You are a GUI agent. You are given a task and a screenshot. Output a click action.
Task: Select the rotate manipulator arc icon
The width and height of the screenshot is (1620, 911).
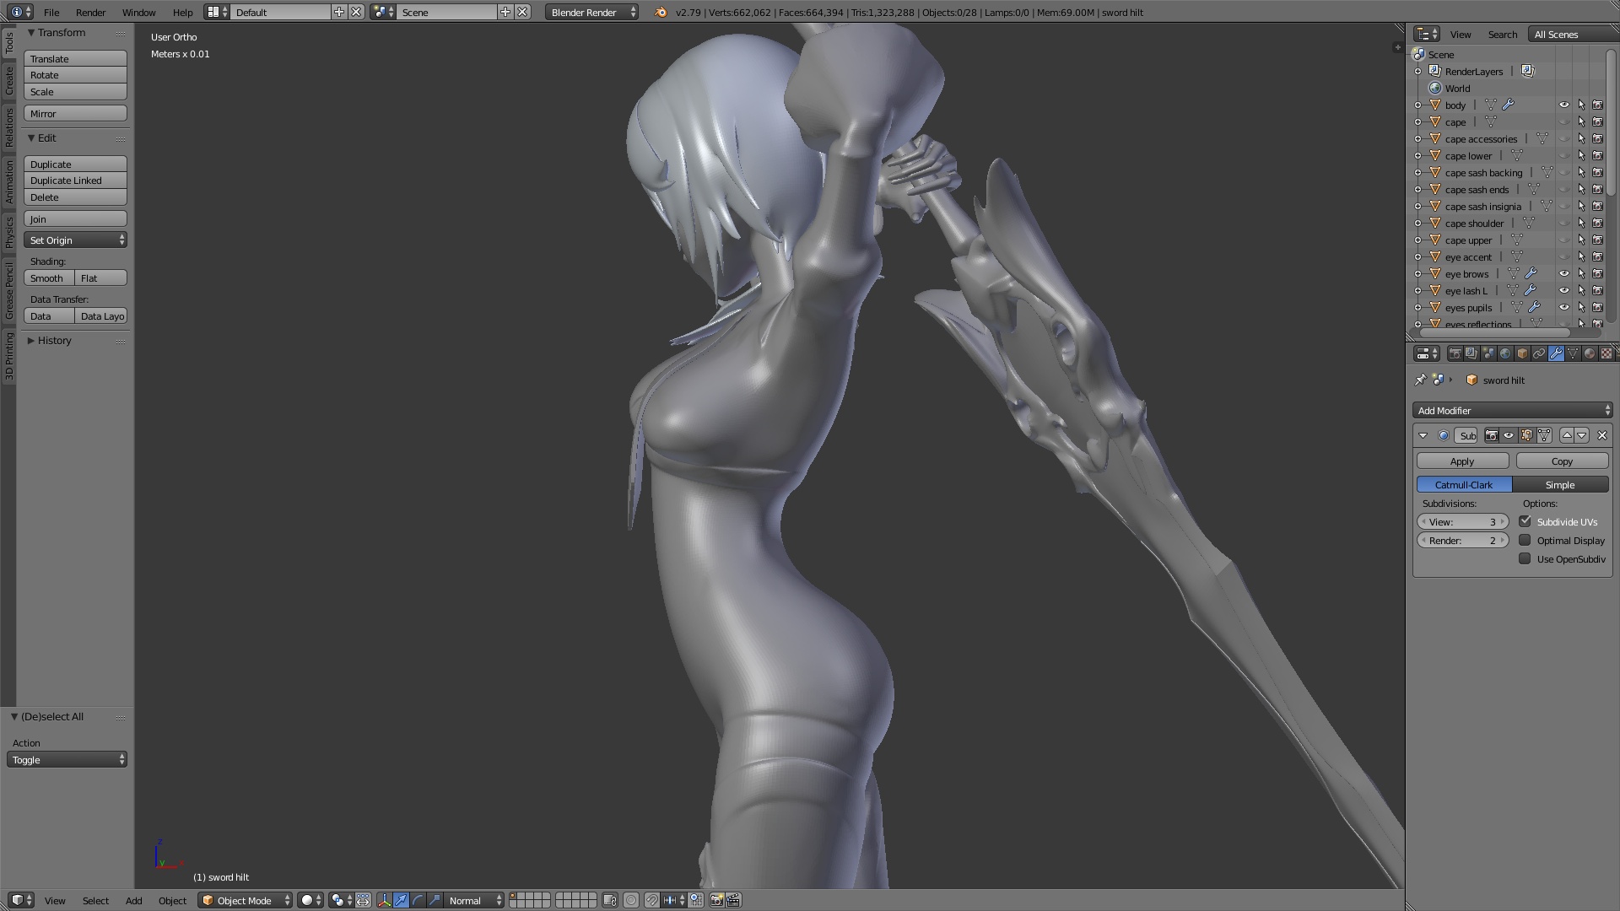pos(418,900)
